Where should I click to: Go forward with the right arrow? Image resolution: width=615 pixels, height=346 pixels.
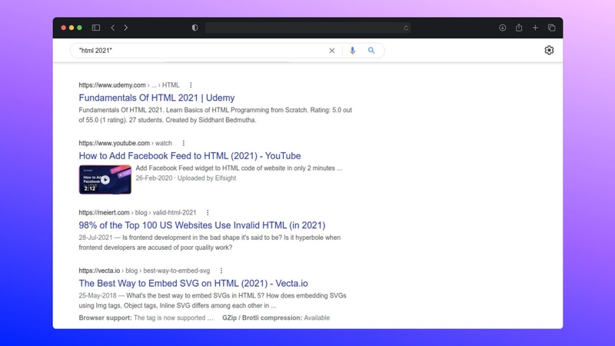tap(125, 28)
